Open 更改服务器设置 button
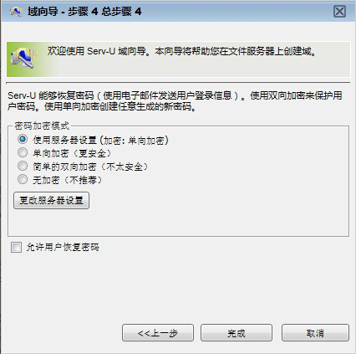356x354 pixels. 51,200
